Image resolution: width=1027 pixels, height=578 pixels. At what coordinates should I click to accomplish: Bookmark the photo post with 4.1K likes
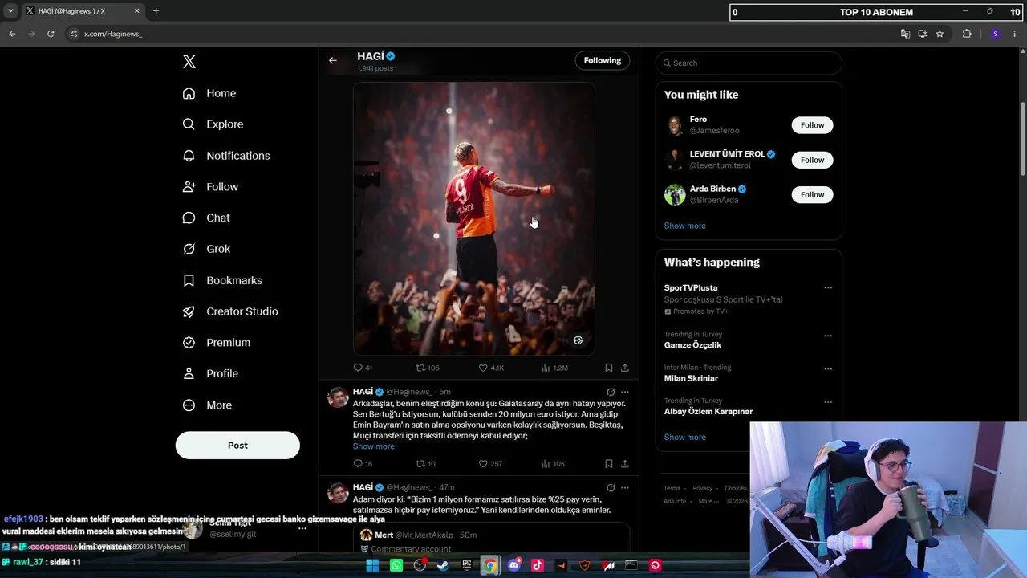coord(609,368)
